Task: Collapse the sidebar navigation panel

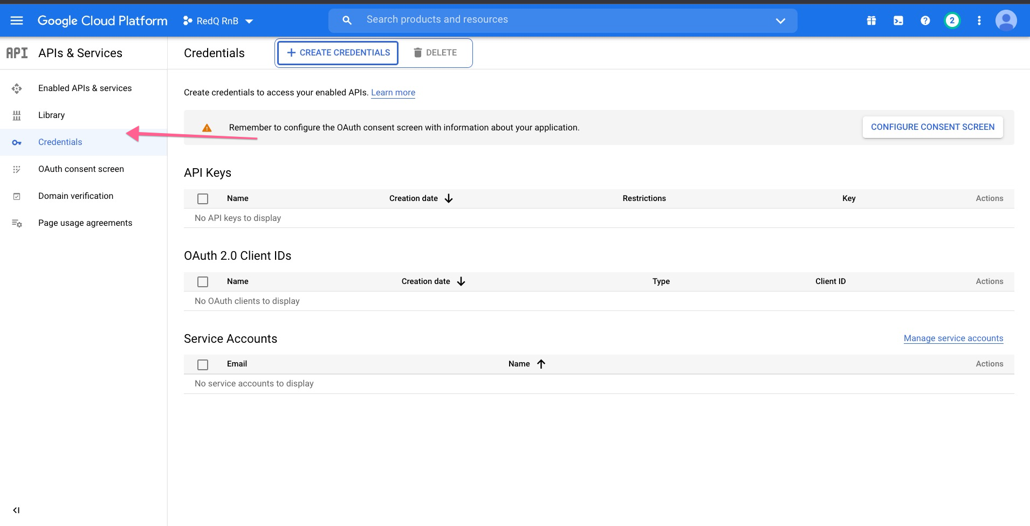Action: point(16,510)
